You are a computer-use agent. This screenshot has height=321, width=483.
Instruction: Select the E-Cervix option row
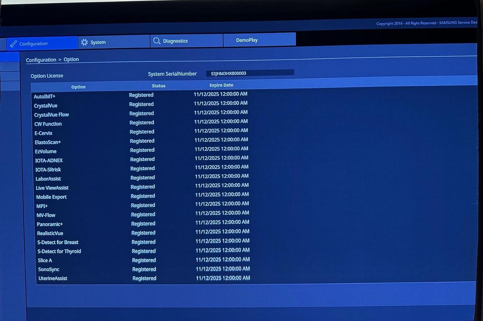(x=43, y=133)
